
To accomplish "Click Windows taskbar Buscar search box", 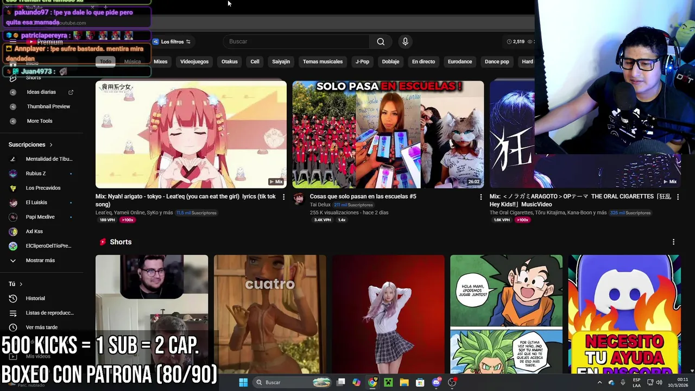I will tap(292, 382).
